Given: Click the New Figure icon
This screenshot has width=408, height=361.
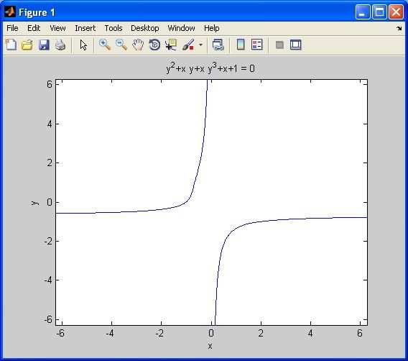Looking at the screenshot, I should tap(11, 45).
